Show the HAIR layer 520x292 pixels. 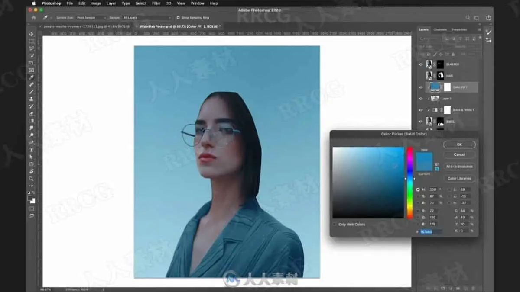click(x=420, y=76)
